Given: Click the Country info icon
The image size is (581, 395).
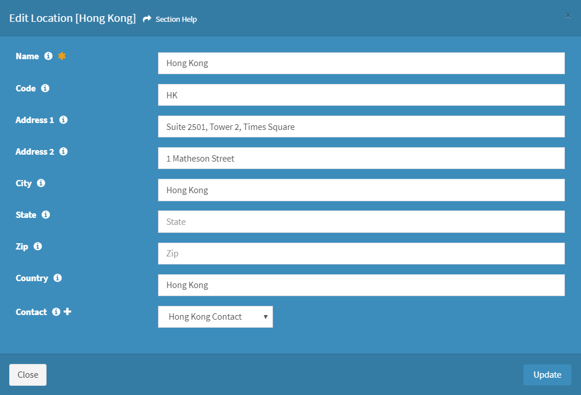Looking at the screenshot, I should tap(57, 278).
